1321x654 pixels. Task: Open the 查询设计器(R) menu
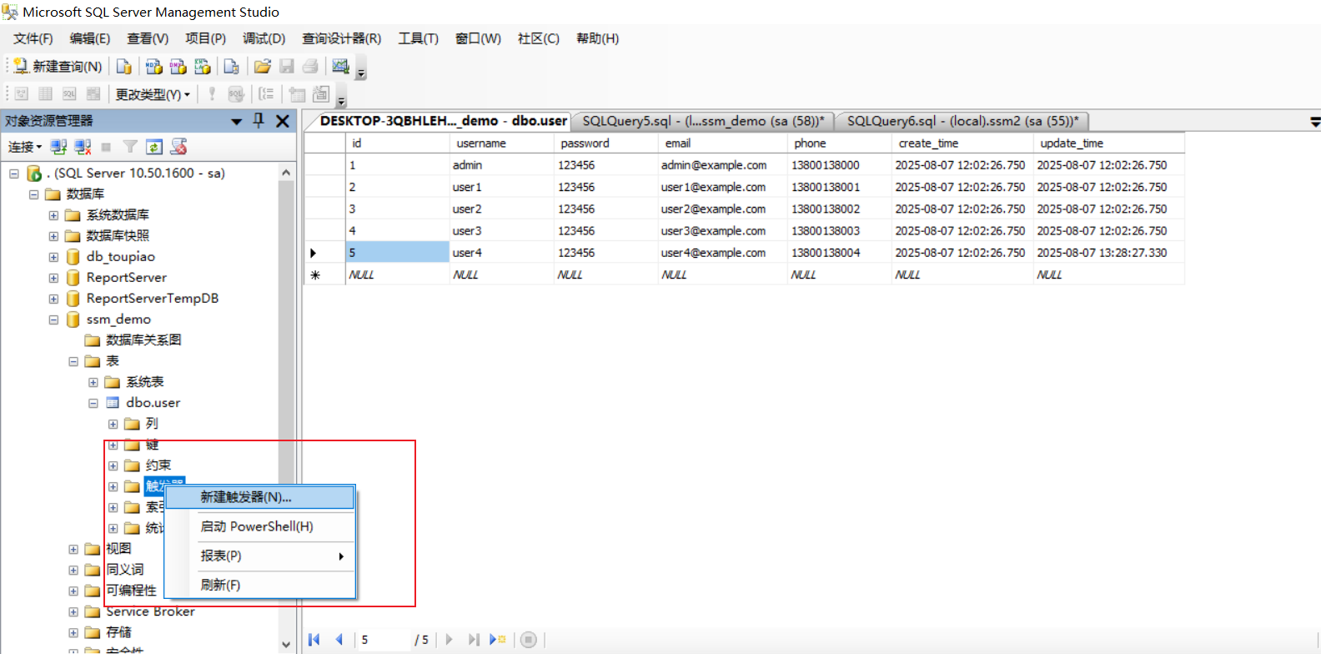[341, 38]
